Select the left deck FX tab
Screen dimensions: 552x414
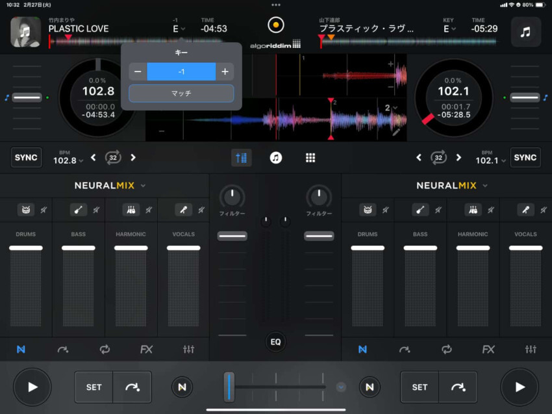tap(147, 350)
